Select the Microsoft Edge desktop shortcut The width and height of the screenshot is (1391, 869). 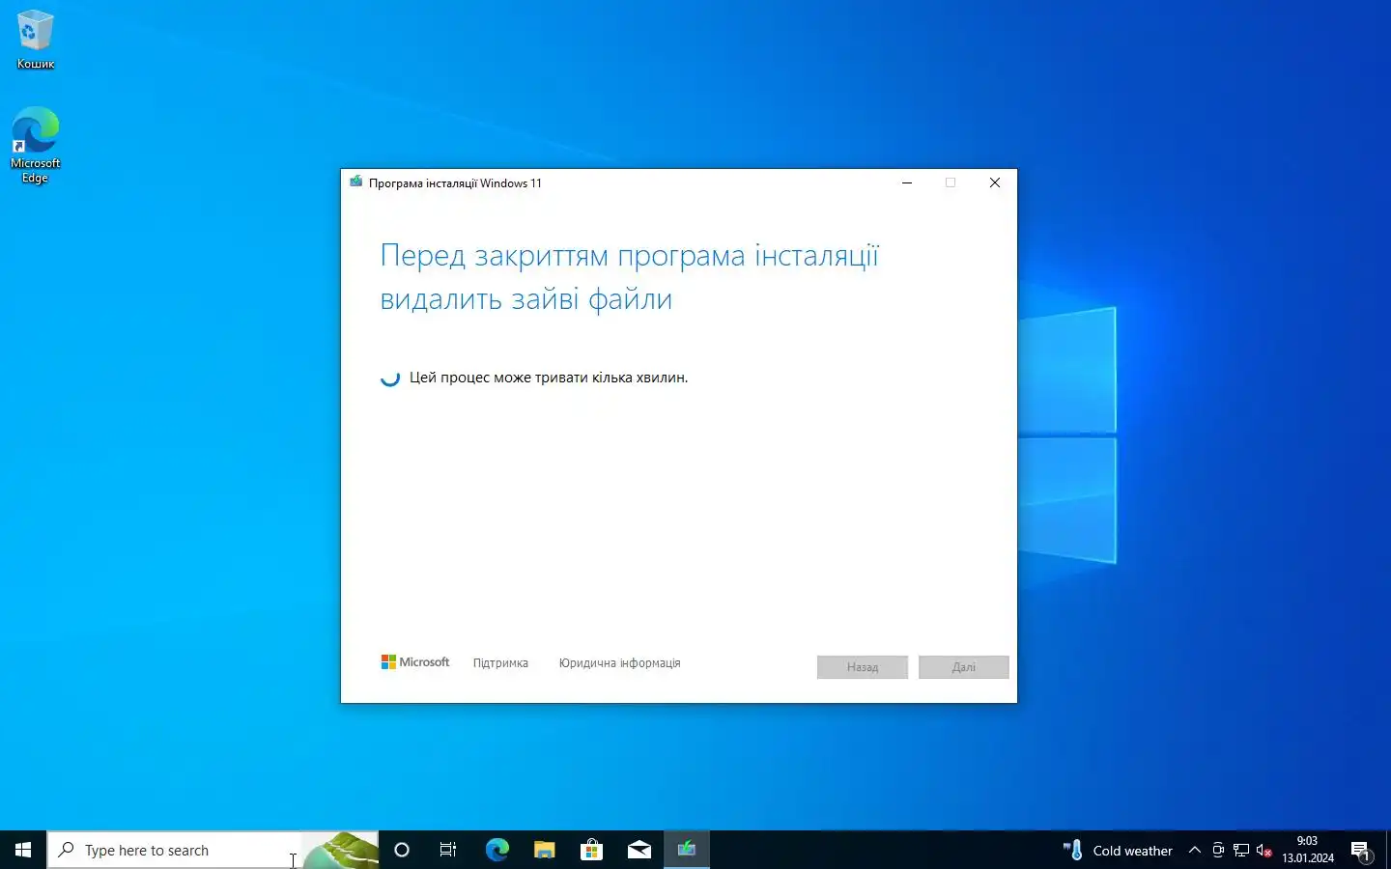(x=35, y=145)
